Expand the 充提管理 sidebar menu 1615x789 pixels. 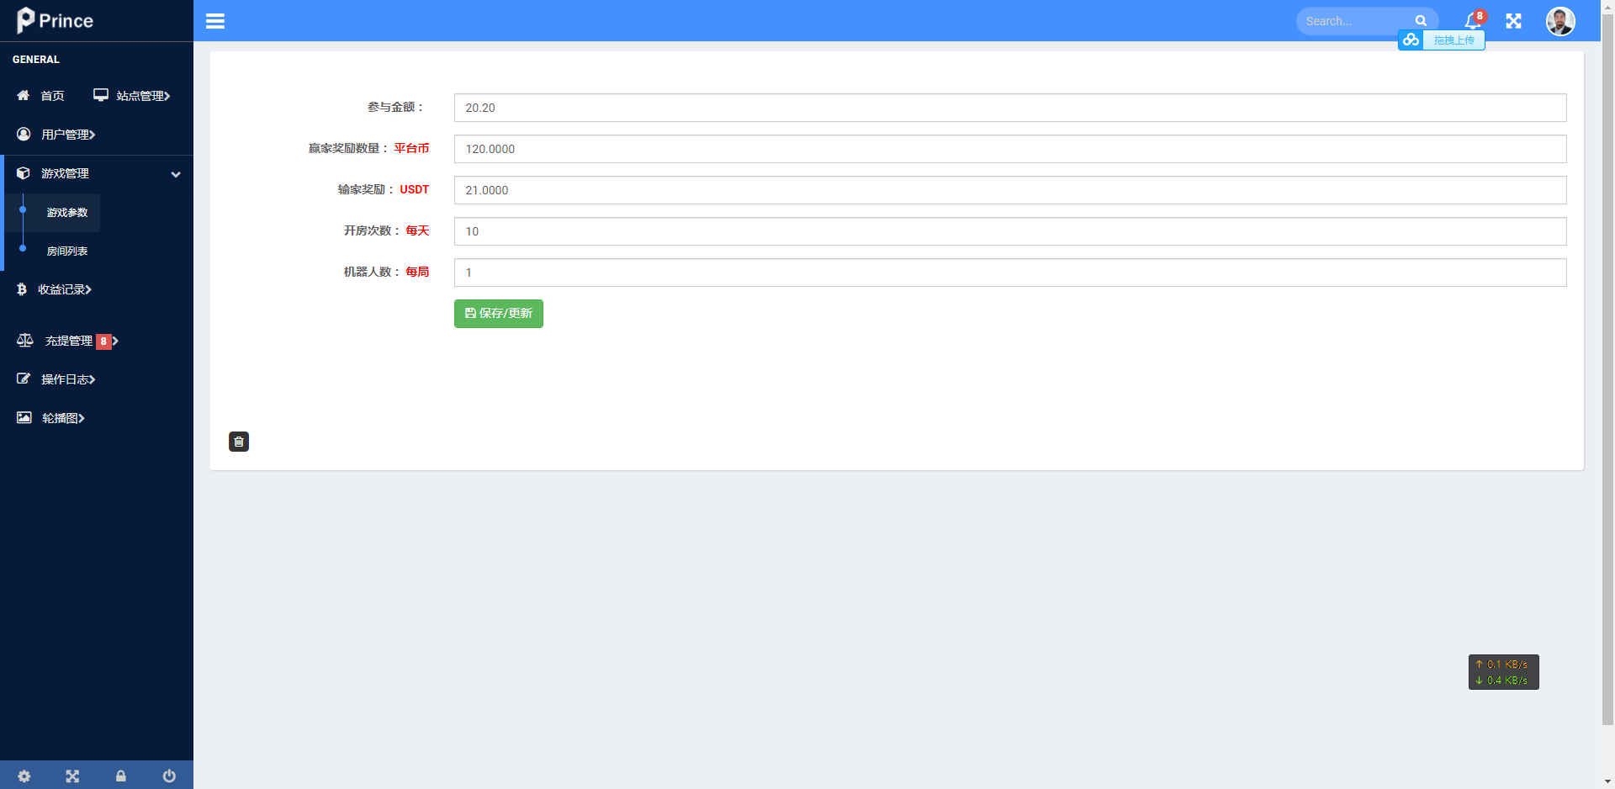click(67, 341)
